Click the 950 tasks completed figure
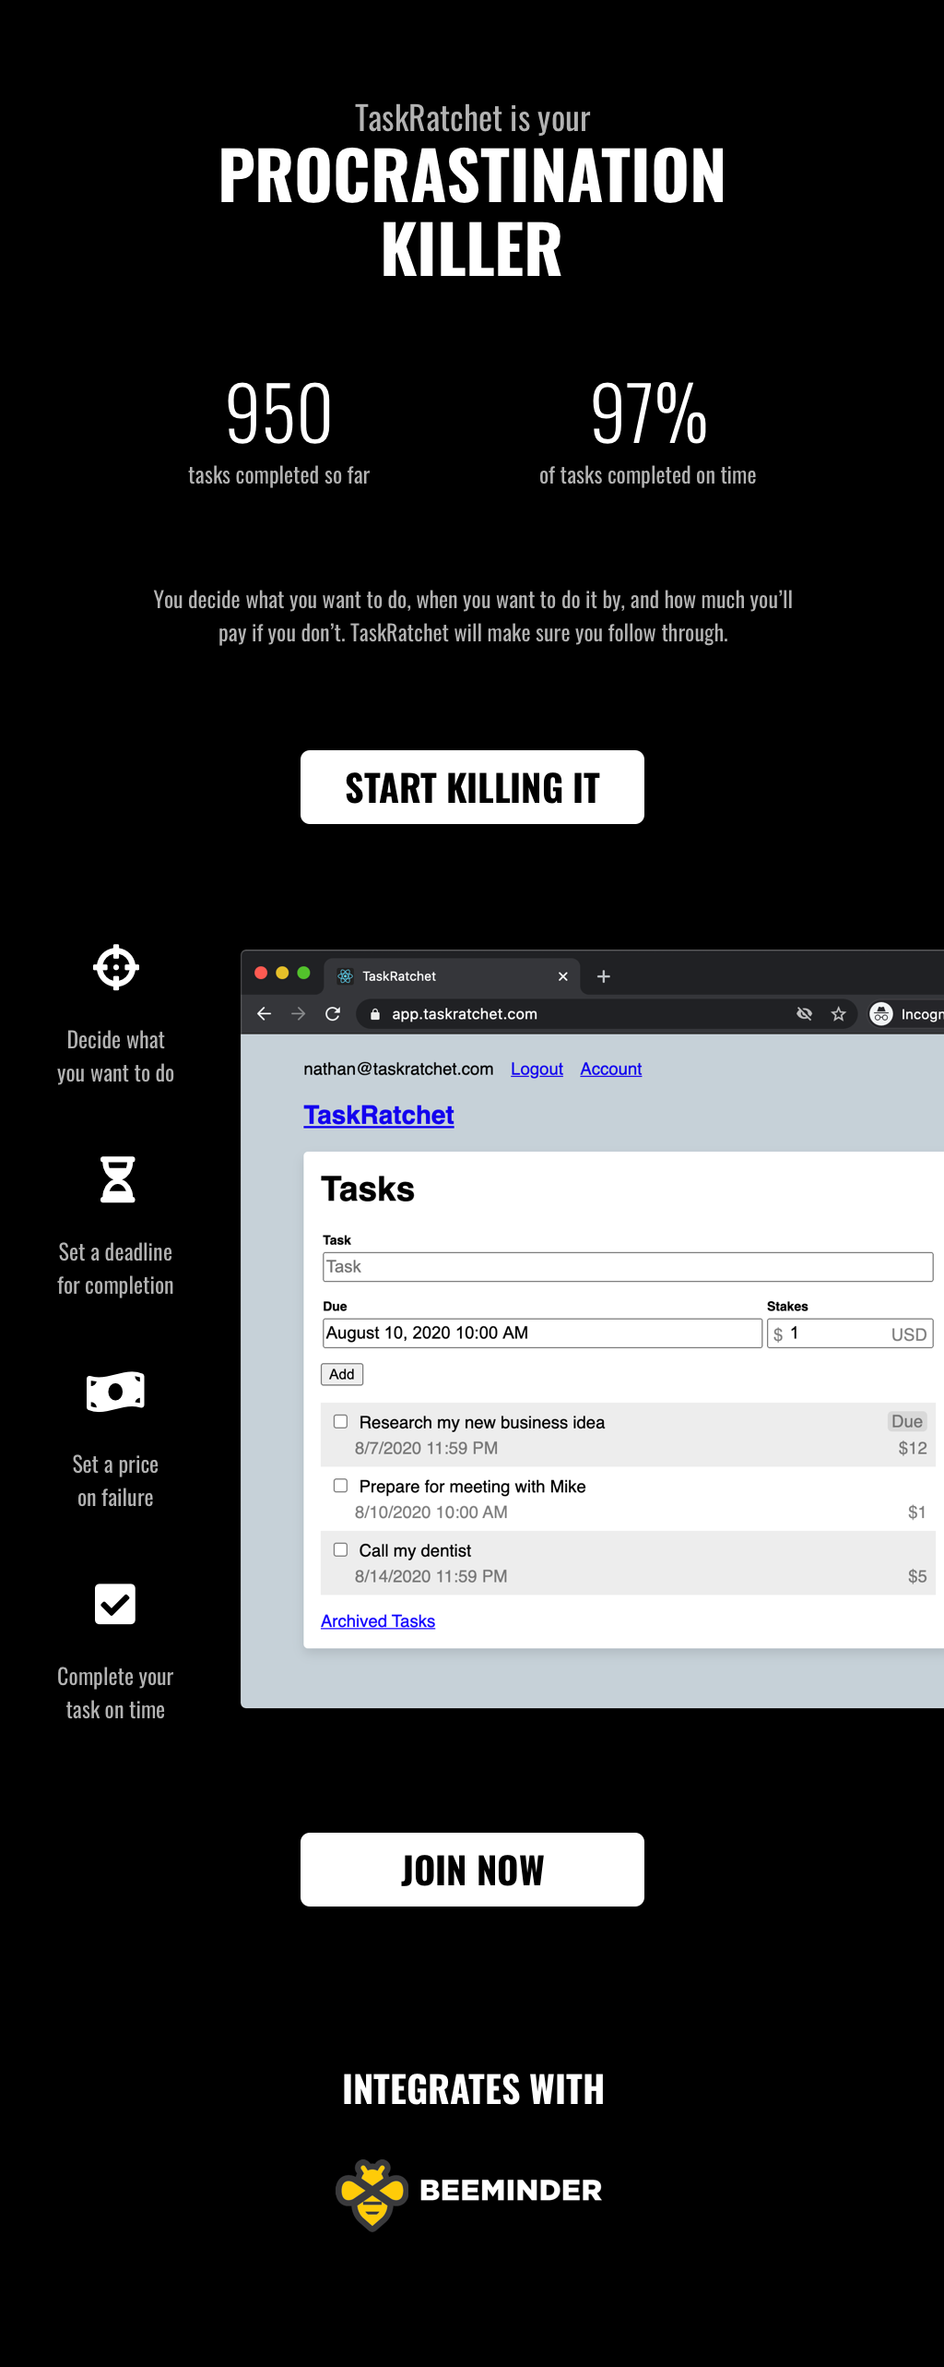The width and height of the screenshot is (944, 2367). click(x=278, y=413)
